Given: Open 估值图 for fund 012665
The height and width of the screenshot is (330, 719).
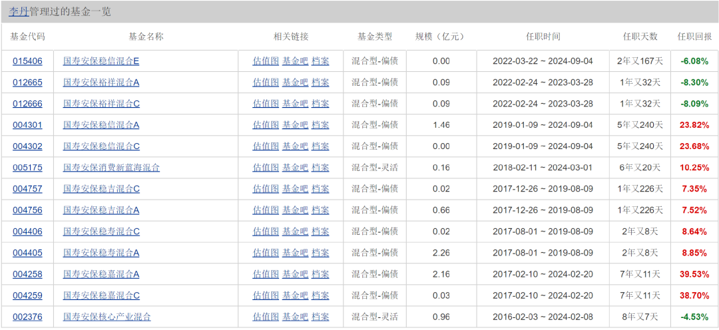Looking at the screenshot, I should 266,82.
